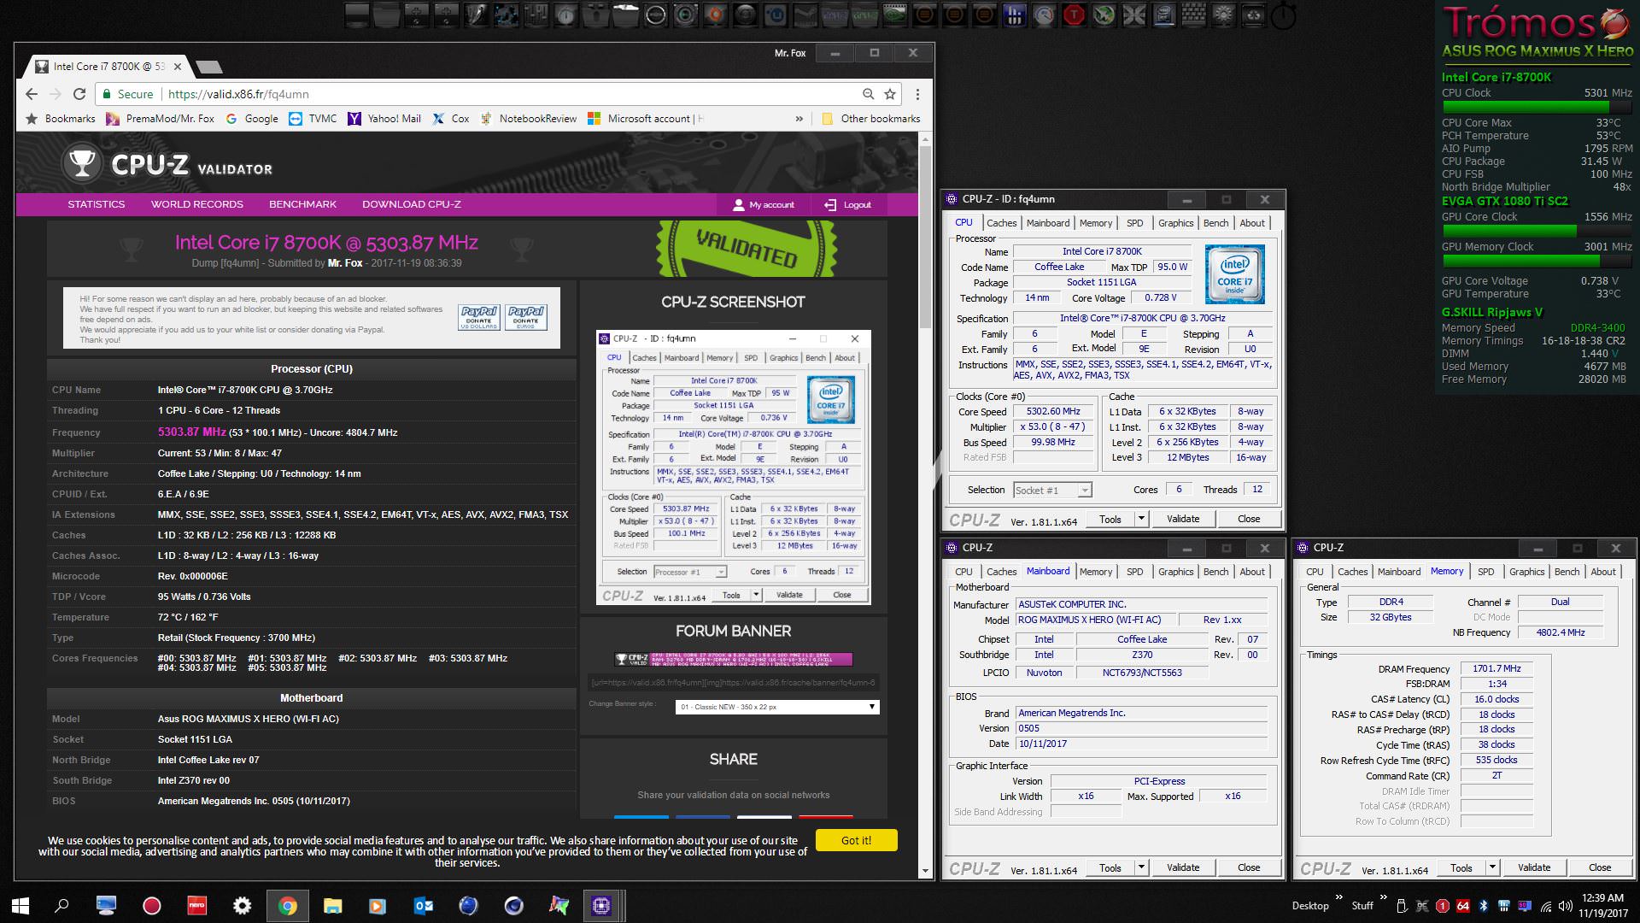Click the Logout icon on validator page
The image size is (1640, 923).
(x=829, y=204)
